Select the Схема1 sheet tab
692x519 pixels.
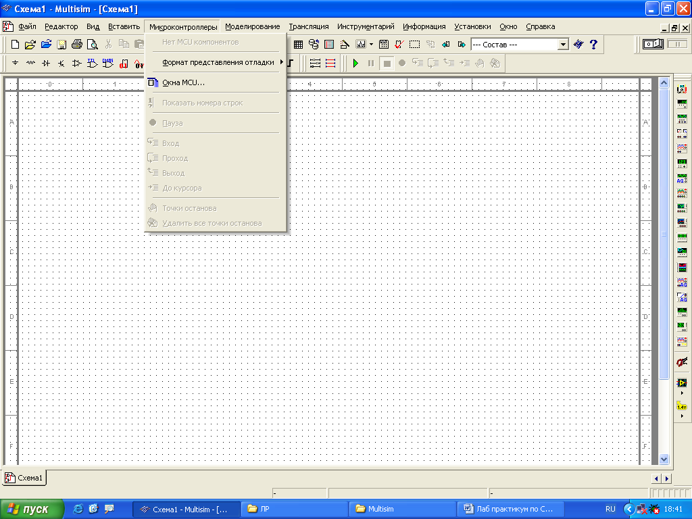tap(25, 478)
